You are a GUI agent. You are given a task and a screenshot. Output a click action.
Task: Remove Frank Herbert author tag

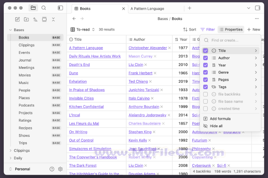(155, 73)
